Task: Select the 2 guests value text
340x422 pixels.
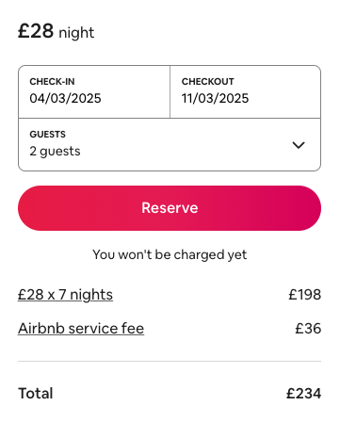Action: (55, 152)
